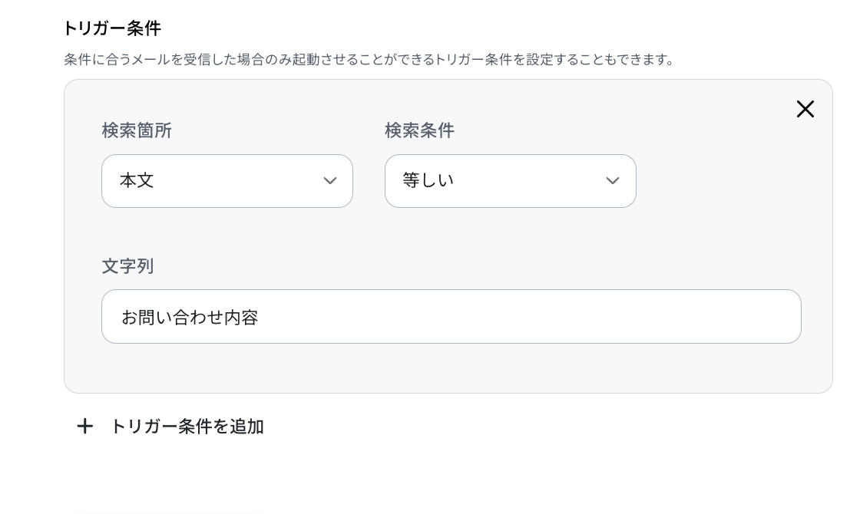Expand the 検索条件 dropdown set to 等しい
This screenshot has width=860, height=514.
(510, 181)
